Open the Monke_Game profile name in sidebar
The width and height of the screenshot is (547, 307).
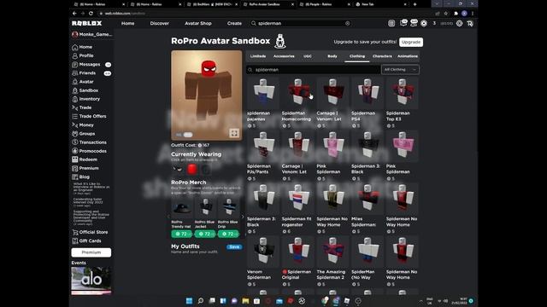tap(91, 34)
